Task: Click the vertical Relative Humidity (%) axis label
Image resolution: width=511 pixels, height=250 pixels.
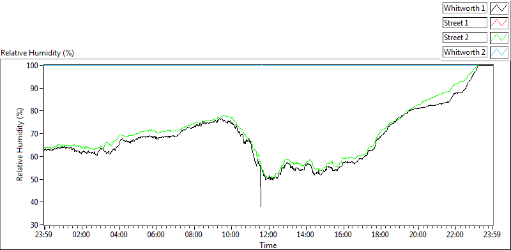Action: point(20,145)
